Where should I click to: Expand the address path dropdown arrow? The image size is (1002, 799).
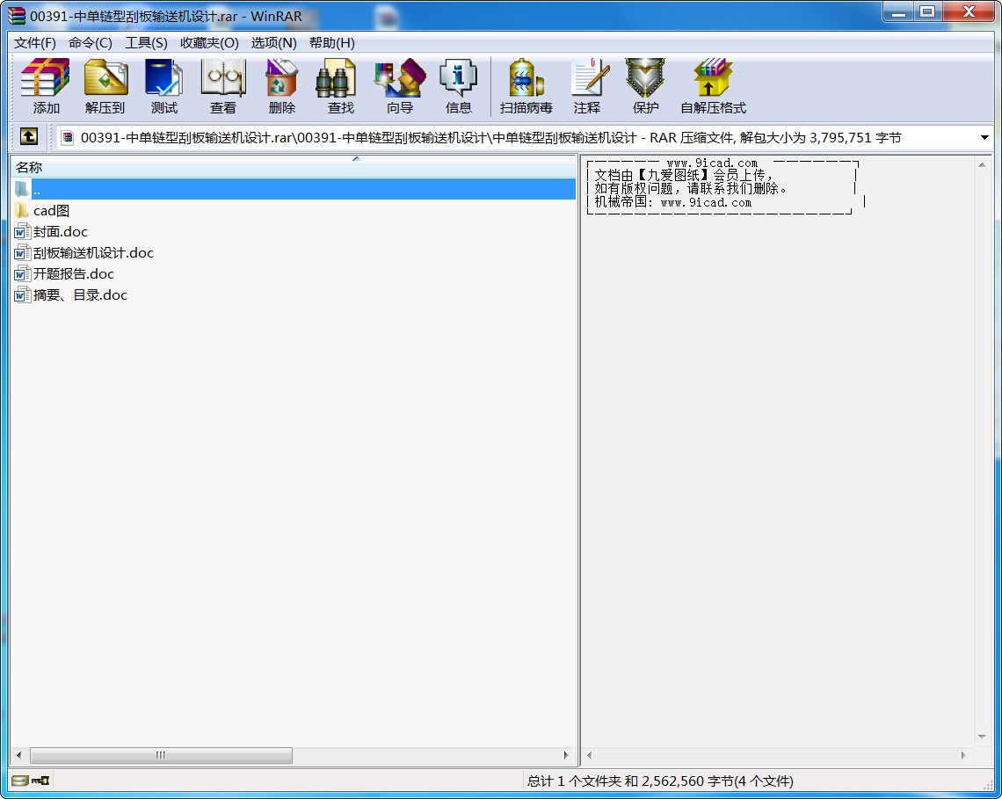984,138
